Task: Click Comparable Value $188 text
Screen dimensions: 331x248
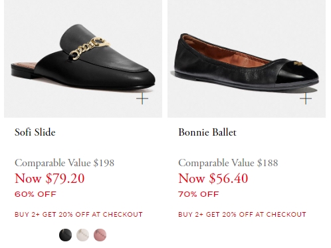Action: [x=228, y=163]
